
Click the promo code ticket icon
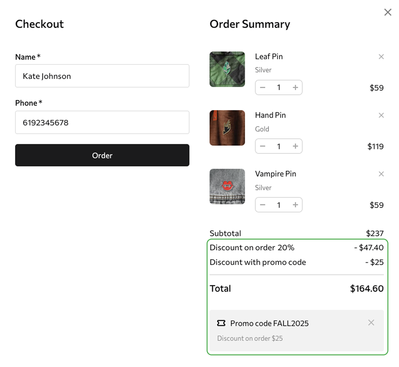tap(221, 323)
